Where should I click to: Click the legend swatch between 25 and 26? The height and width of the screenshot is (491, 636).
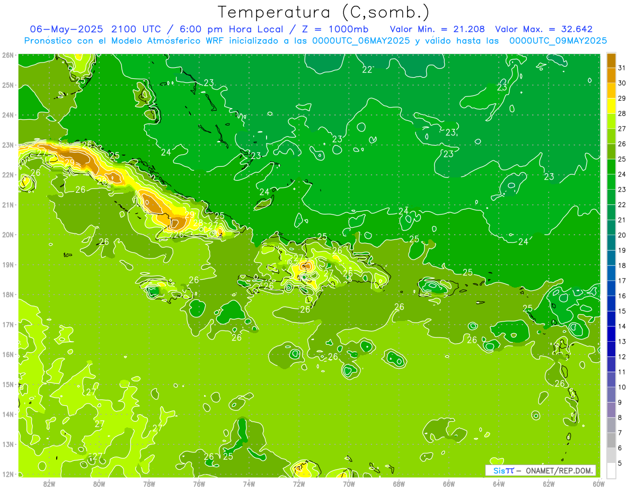[x=611, y=151]
